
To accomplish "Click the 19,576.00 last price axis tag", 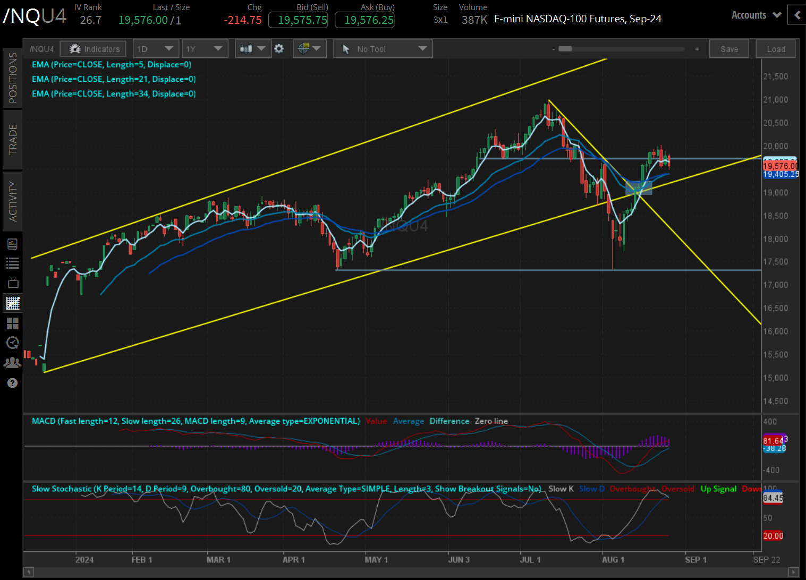I will click(780, 166).
